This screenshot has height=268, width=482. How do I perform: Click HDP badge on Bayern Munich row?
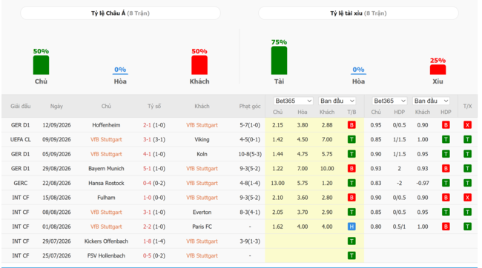[x=446, y=168]
